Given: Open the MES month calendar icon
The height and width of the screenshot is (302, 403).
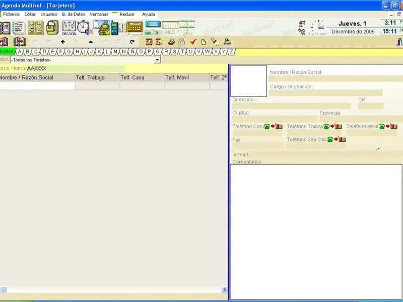Looking at the screenshot, I should [170, 28].
